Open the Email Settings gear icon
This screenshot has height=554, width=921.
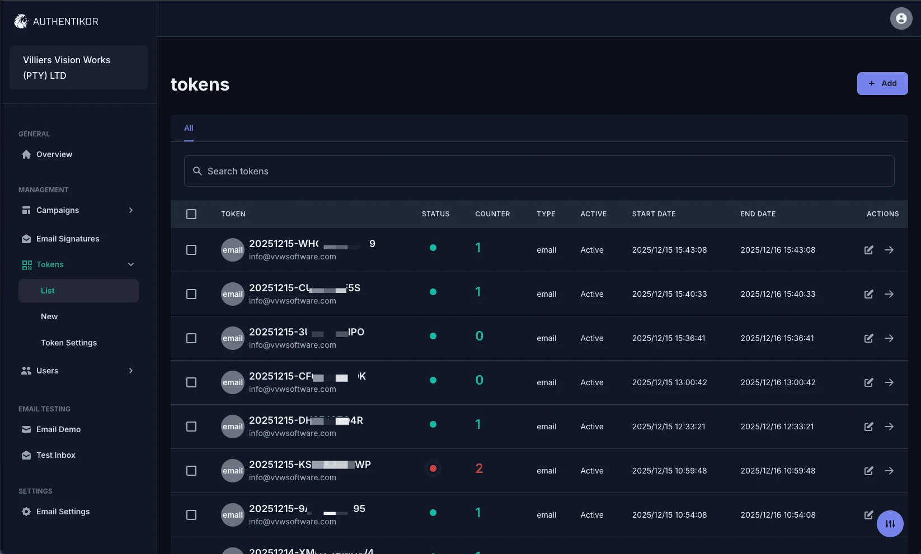pyautogui.click(x=26, y=511)
